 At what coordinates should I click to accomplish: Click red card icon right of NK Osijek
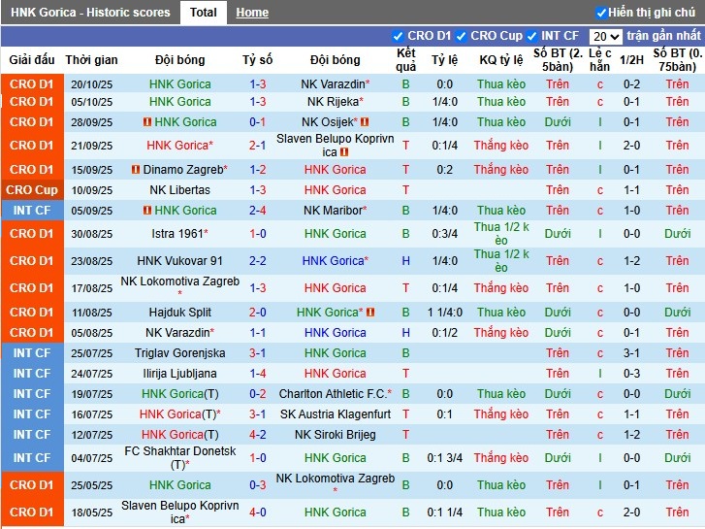pos(365,122)
